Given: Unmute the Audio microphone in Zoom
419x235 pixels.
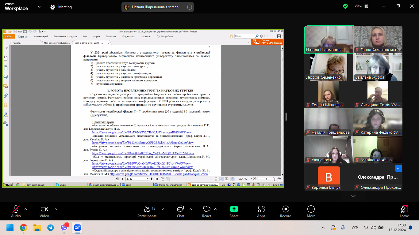Looking at the screenshot, I should click(x=16, y=212).
